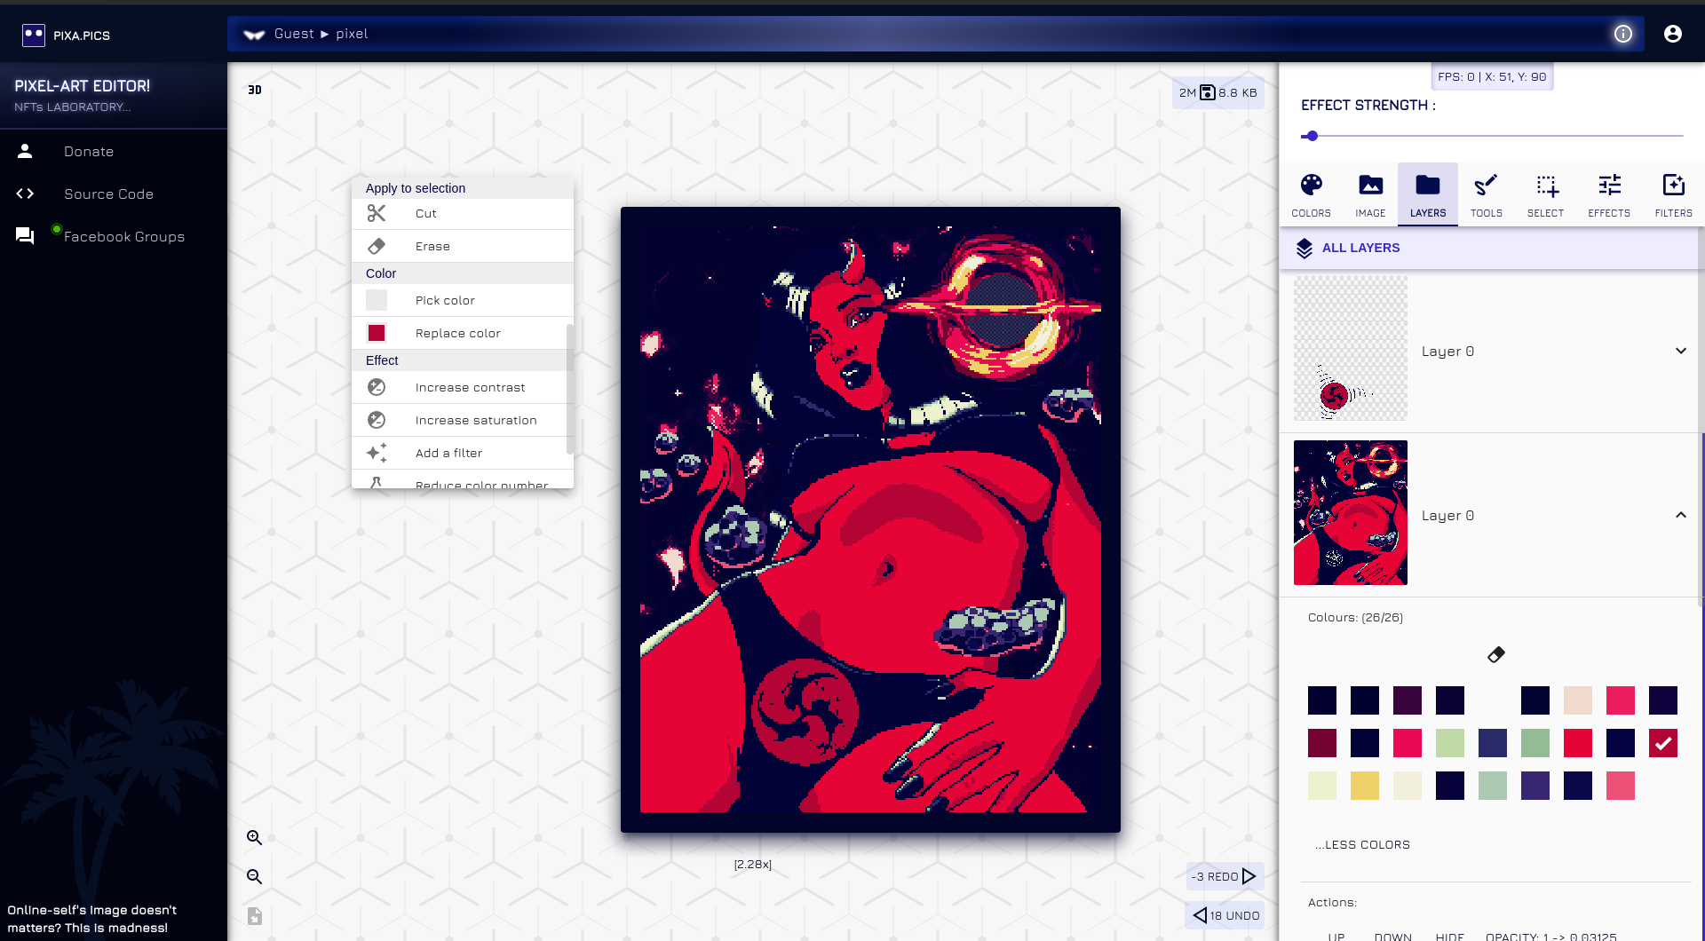The width and height of the screenshot is (1705, 941).
Task: Collapse the Layer 0 showing the full artwork
Action: pyautogui.click(x=1680, y=515)
